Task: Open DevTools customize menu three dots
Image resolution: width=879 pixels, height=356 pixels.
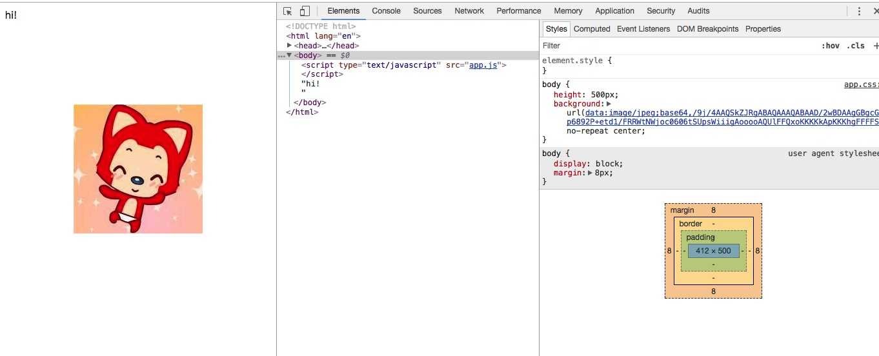Action: pyautogui.click(x=859, y=11)
